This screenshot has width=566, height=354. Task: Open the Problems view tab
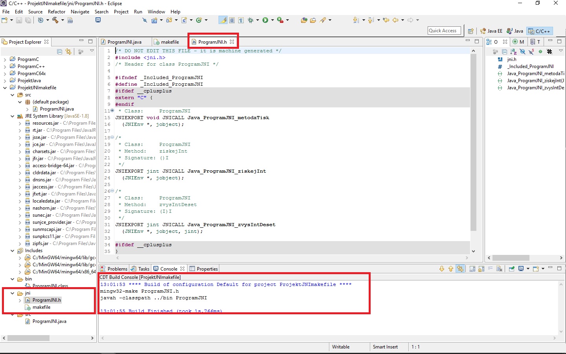pos(117,269)
